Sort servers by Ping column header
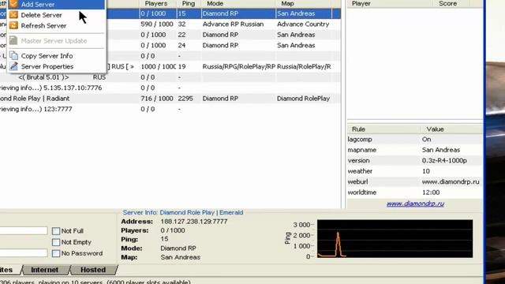Viewport: 505px width, 284px height. [x=189, y=3]
